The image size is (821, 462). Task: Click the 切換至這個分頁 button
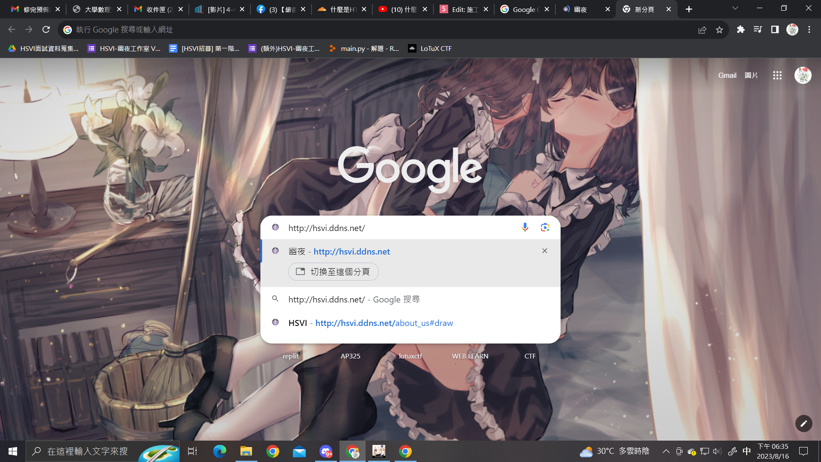click(x=334, y=272)
